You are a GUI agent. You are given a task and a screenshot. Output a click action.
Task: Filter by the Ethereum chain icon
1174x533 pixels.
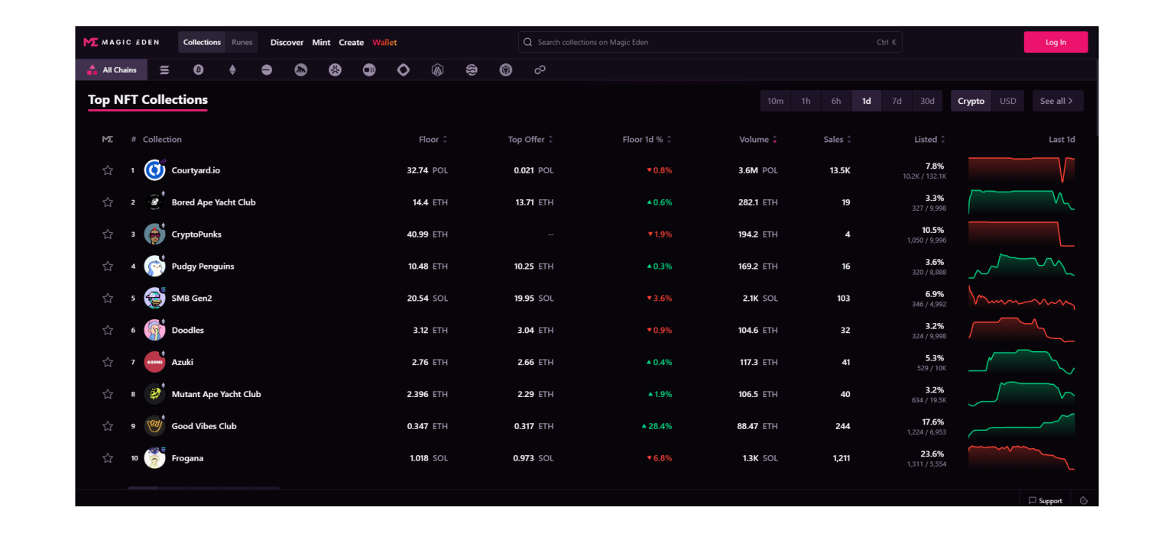233,70
